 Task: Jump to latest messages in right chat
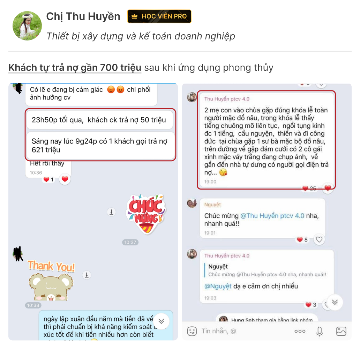pos(335,302)
